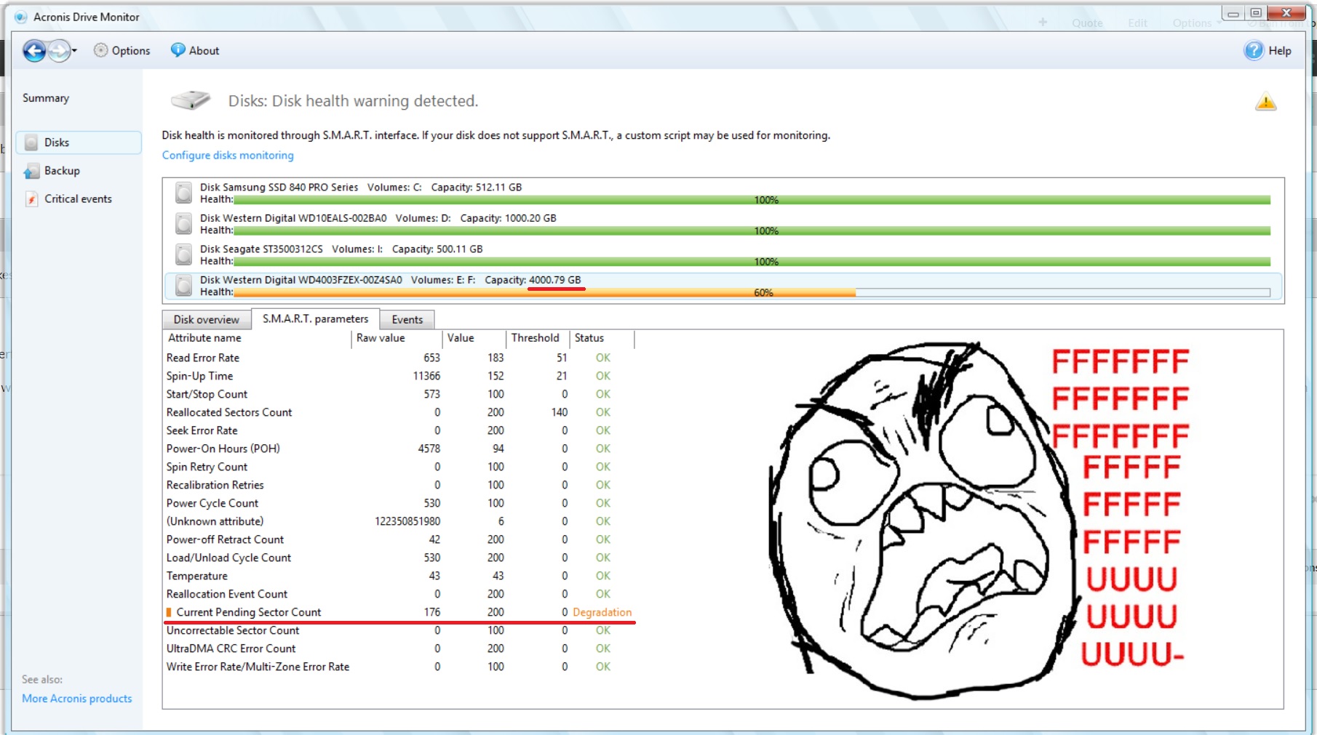The image size is (1317, 735).
Task: Switch to the Events tab
Action: click(407, 320)
